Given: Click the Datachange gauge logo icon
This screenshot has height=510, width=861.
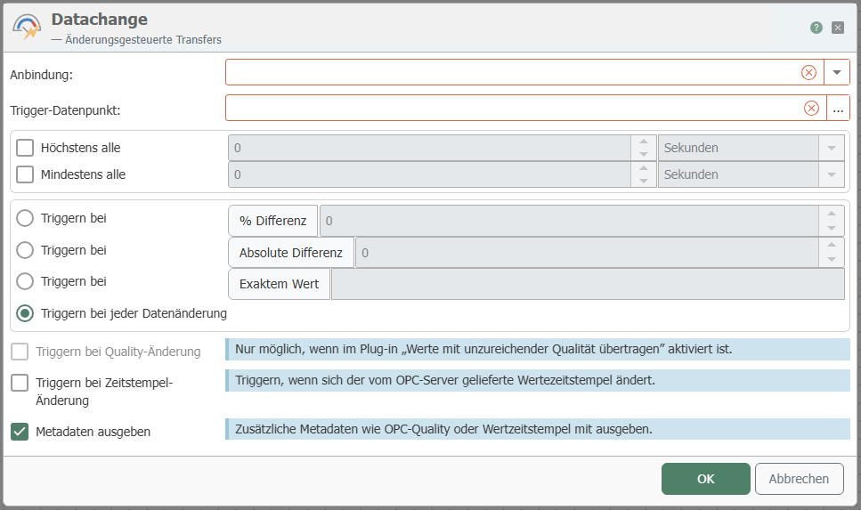Looking at the screenshot, I should (27, 27).
